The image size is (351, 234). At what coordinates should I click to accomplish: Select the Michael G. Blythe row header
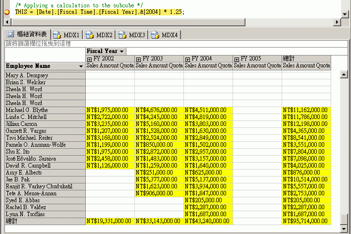pyautogui.click(x=45, y=110)
